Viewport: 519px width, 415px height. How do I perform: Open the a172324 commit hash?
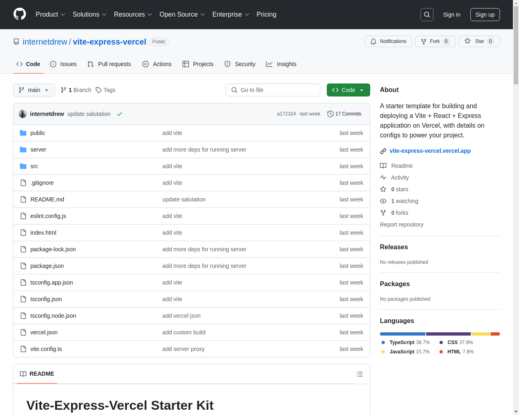click(286, 114)
